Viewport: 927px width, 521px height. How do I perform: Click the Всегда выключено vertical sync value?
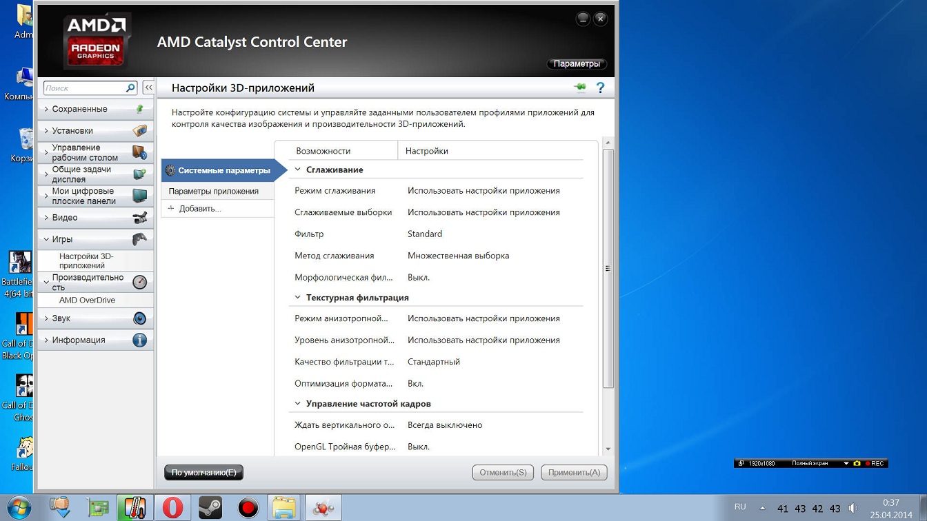pos(445,425)
